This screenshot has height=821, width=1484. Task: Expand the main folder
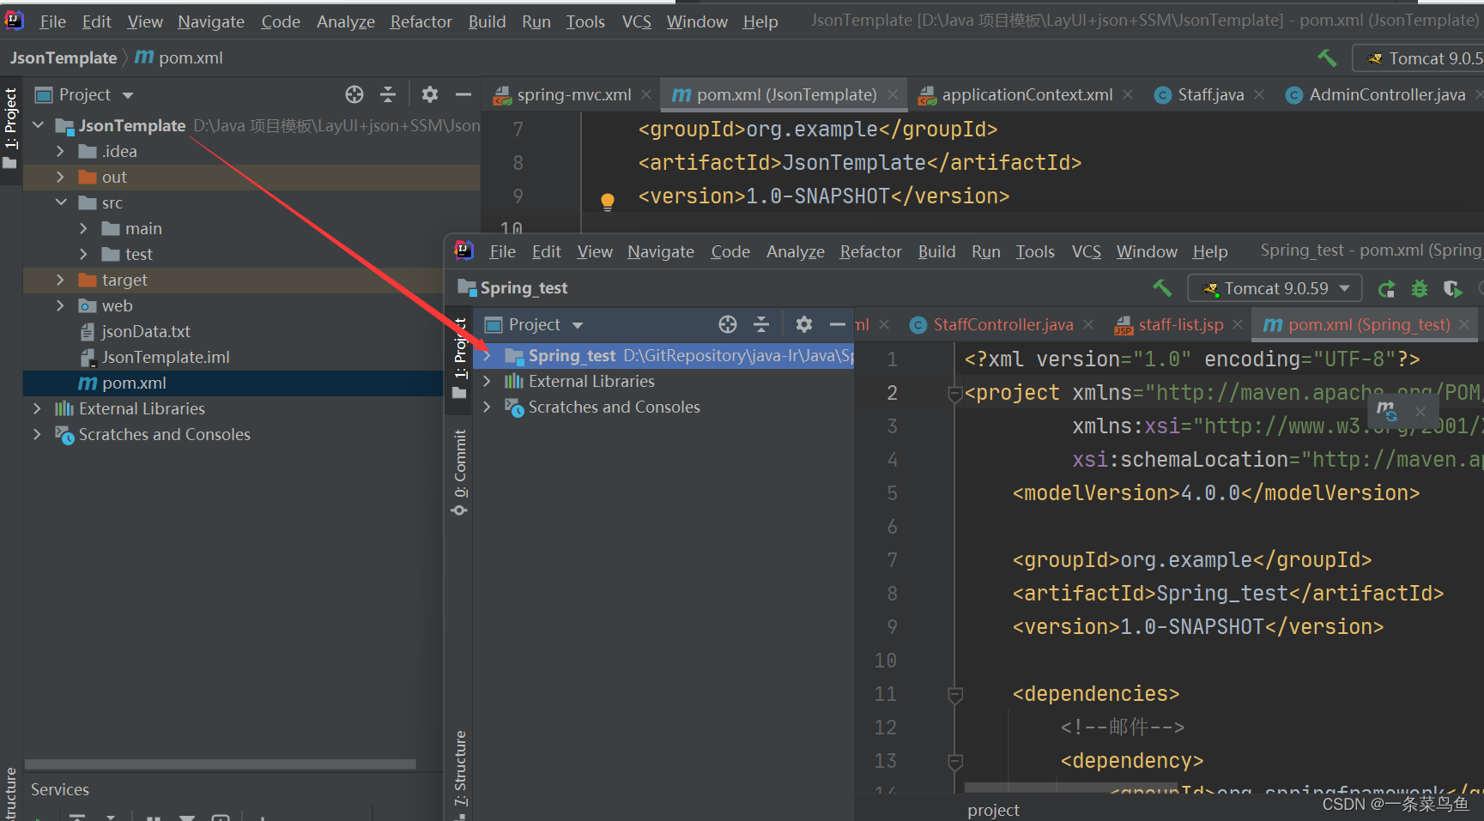pos(83,228)
